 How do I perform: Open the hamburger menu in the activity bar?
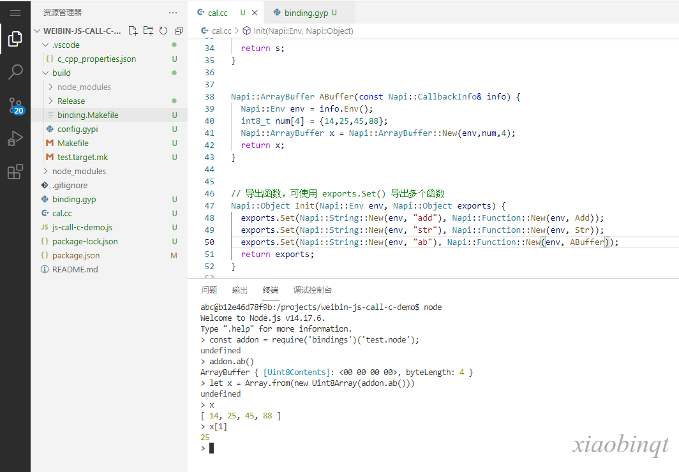pos(15,13)
